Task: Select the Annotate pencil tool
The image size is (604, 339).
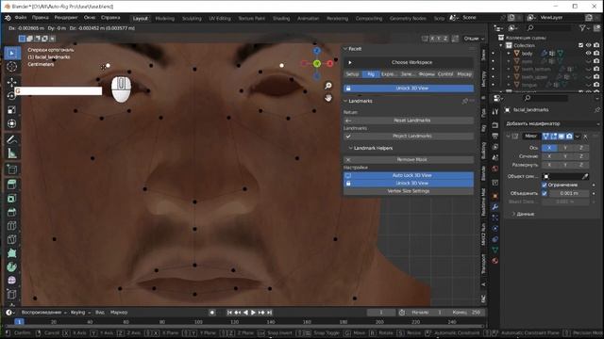Action: pyautogui.click(x=12, y=139)
